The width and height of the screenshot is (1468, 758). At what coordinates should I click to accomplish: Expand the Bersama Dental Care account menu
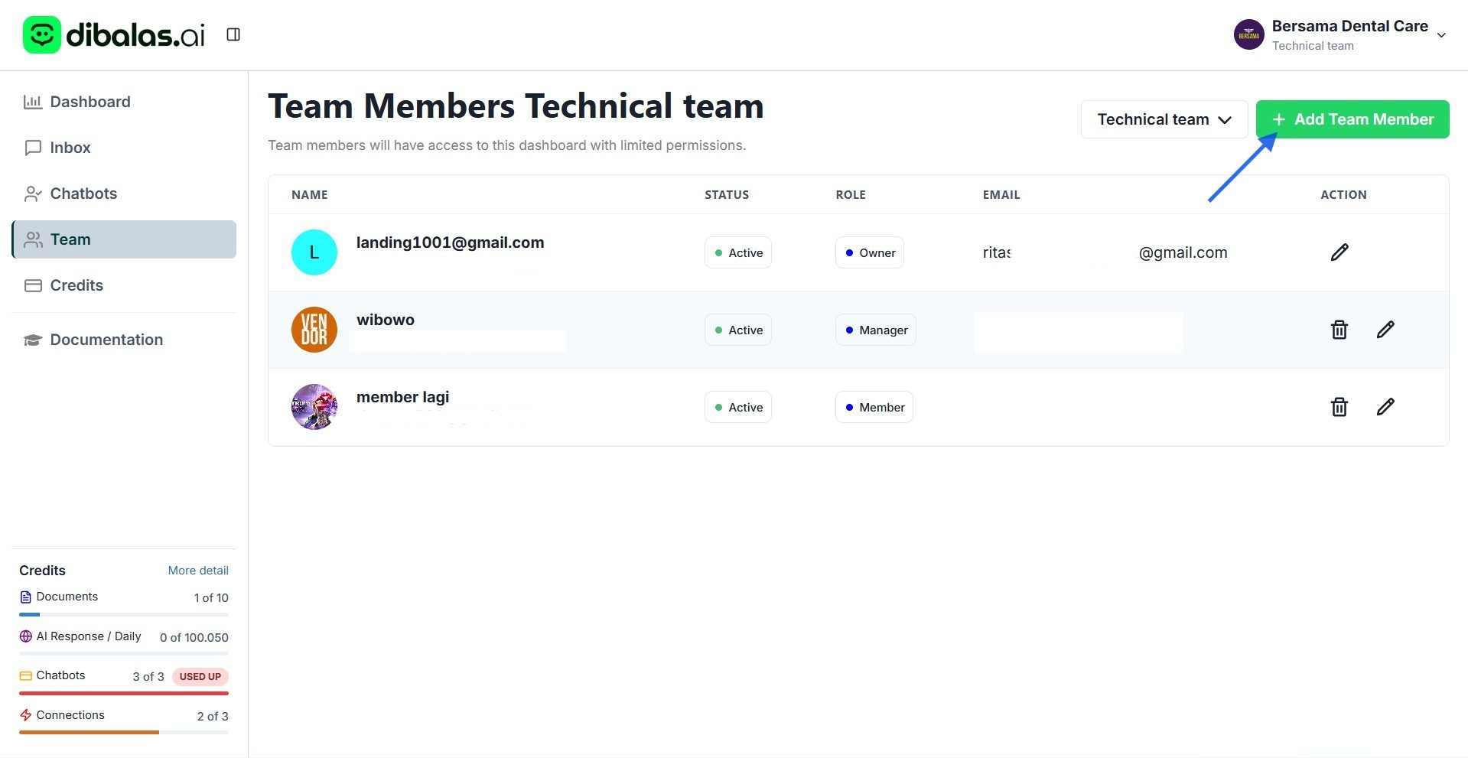click(x=1440, y=35)
